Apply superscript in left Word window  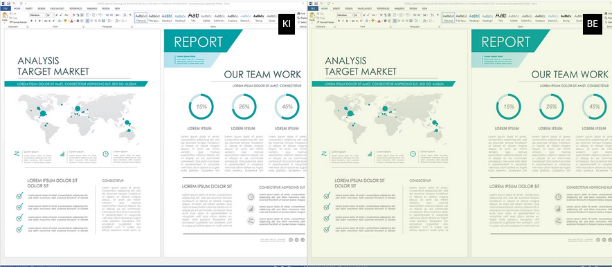(53, 21)
